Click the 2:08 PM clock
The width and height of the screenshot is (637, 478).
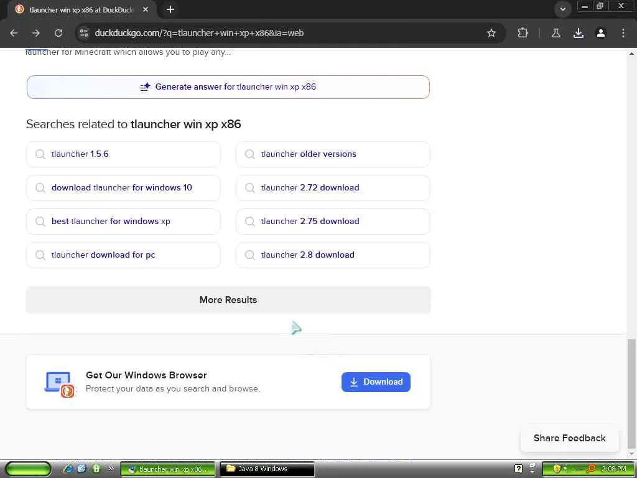[x=614, y=469]
